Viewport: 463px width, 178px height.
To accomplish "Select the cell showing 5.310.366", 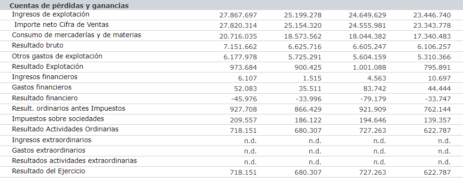I will [434, 57].
